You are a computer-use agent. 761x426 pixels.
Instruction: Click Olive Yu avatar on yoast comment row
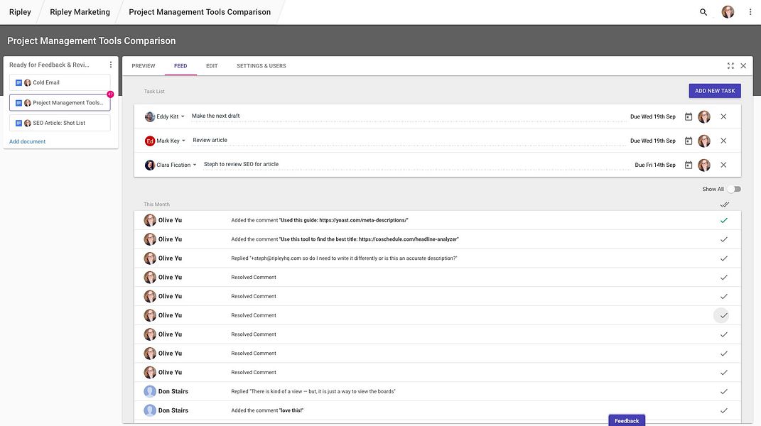(150, 220)
